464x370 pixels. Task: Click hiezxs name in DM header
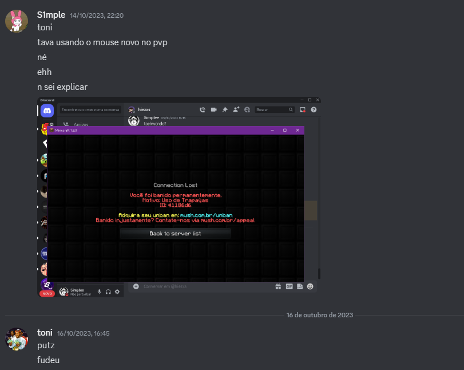(x=144, y=109)
